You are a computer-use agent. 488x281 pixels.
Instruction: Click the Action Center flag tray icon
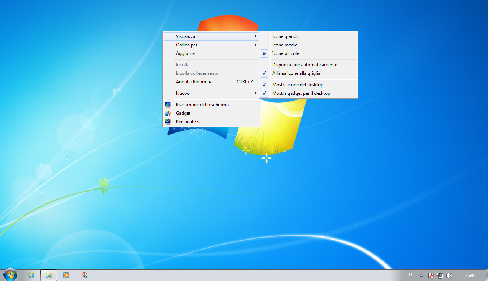tap(431, 276)
